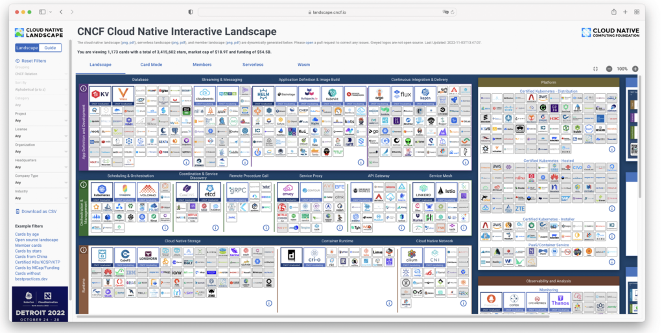The width and height of the screenshot is (664, 333).
Task: Open the Serverless tab
Action: click(253, 65)
